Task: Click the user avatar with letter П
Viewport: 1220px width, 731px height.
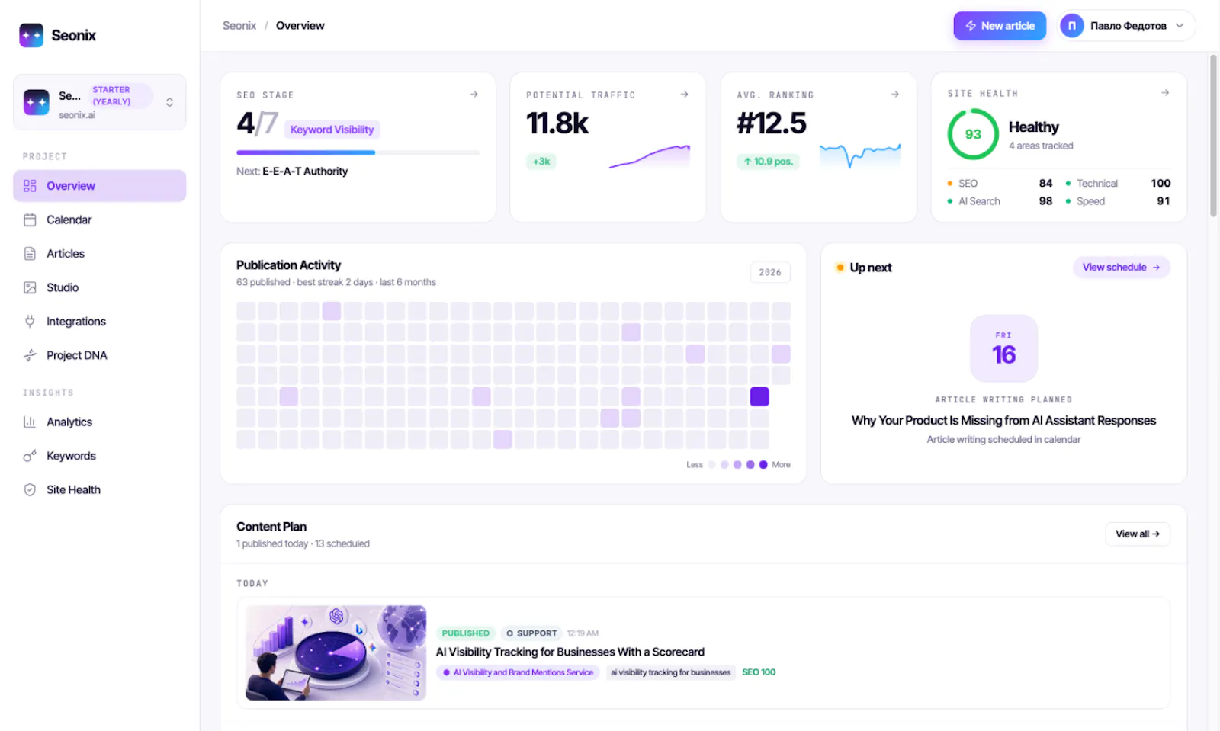Action: (1071, 26)
